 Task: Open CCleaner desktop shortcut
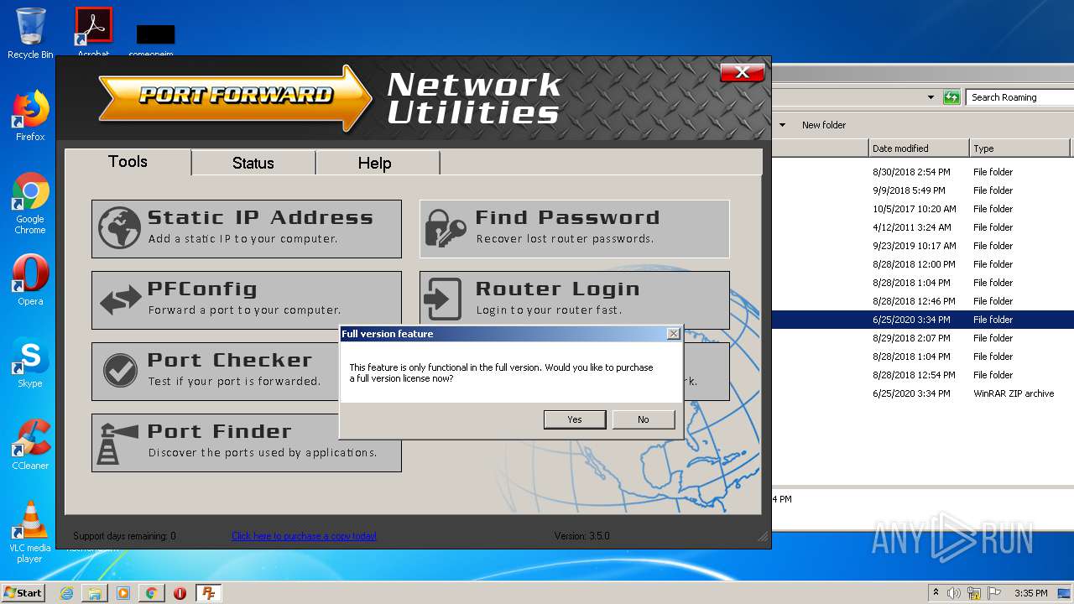(x=30, y=445)
